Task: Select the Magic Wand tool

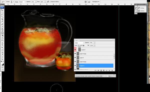Action: (2, 17)
